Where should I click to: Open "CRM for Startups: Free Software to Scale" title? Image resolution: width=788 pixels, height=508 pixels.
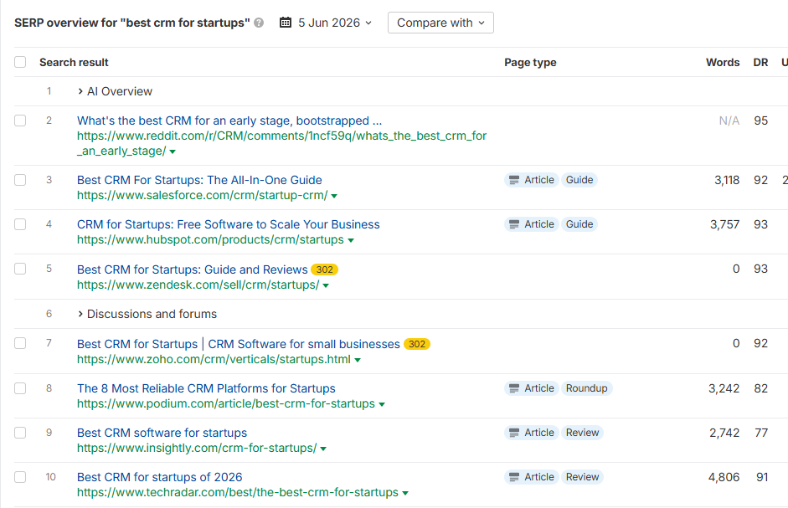coord(228,224)
